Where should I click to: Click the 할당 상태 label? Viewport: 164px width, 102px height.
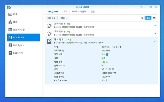58,54
